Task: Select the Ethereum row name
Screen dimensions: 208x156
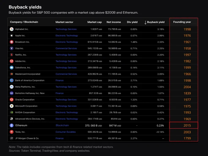Action: point(21,125)
